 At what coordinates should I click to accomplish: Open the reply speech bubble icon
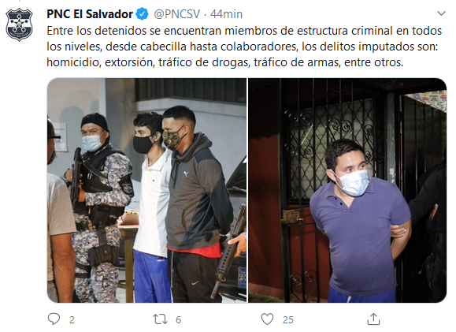pos(54,319)
